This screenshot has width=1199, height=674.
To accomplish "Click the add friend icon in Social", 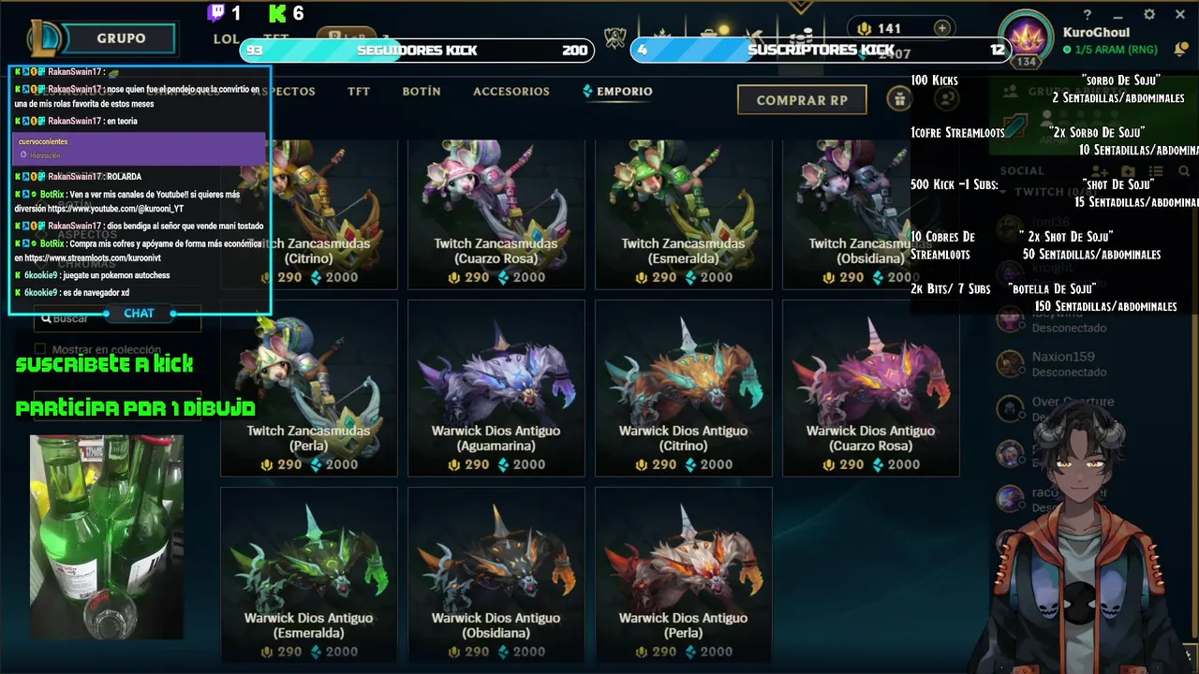I will (x=1100, y=171).
